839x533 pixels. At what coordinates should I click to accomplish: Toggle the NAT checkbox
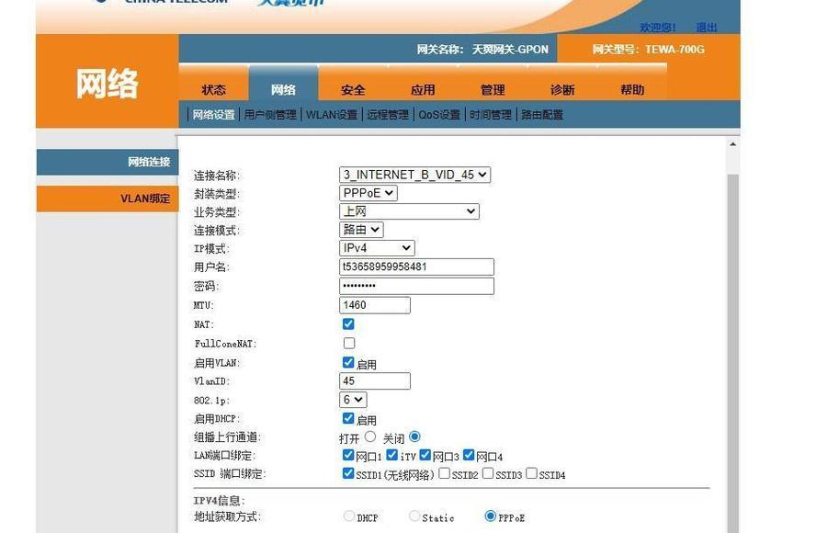348,323
